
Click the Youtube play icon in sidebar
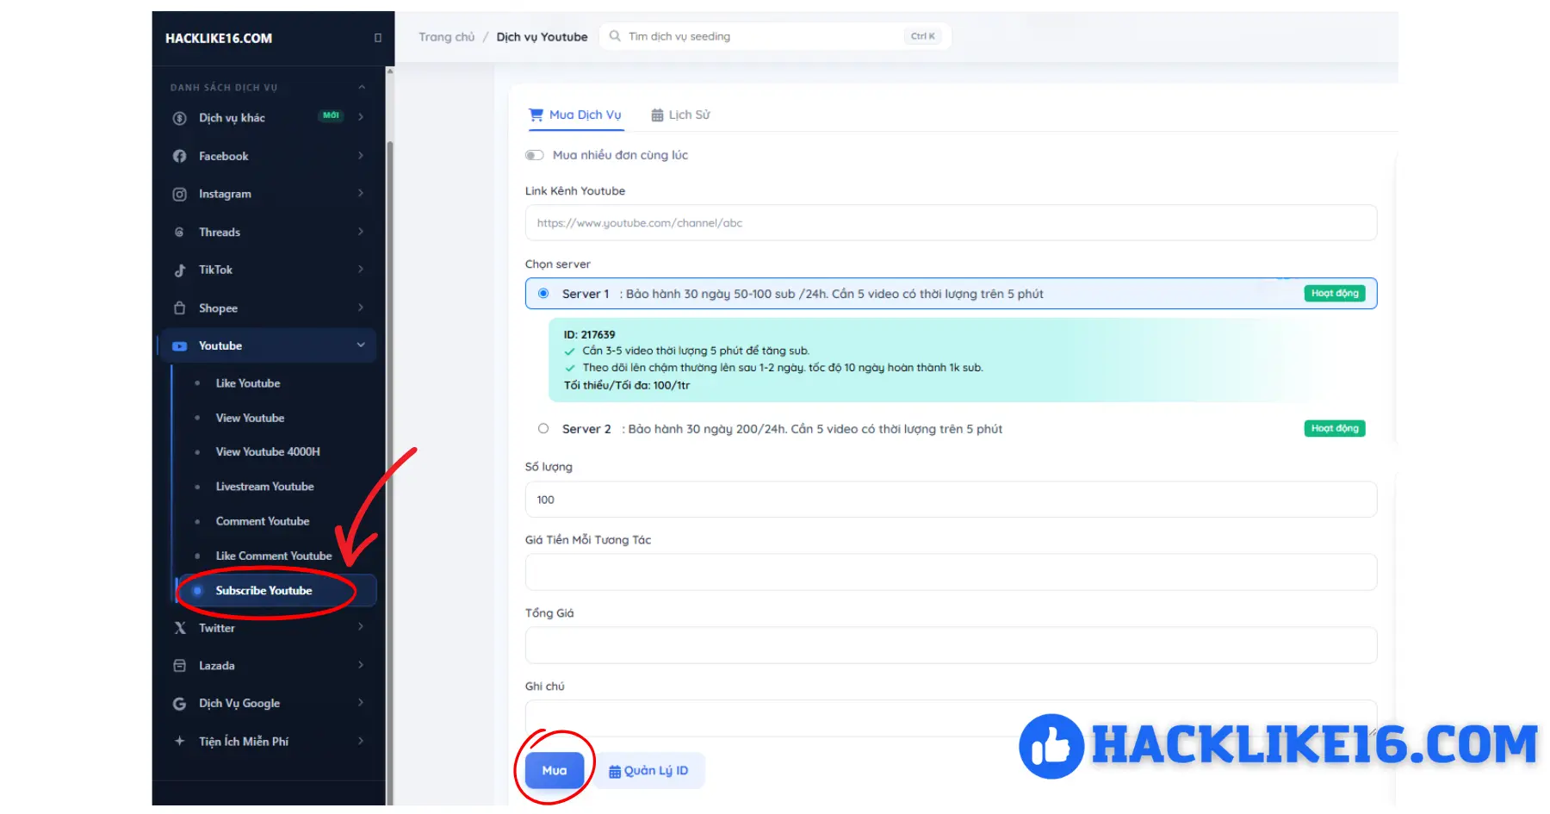pos(179,345)
